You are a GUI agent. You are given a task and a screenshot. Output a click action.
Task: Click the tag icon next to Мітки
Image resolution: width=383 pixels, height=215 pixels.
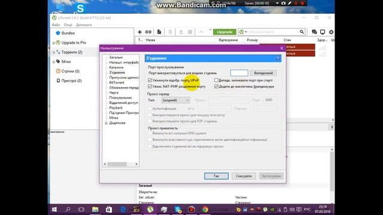click(58, 62)
